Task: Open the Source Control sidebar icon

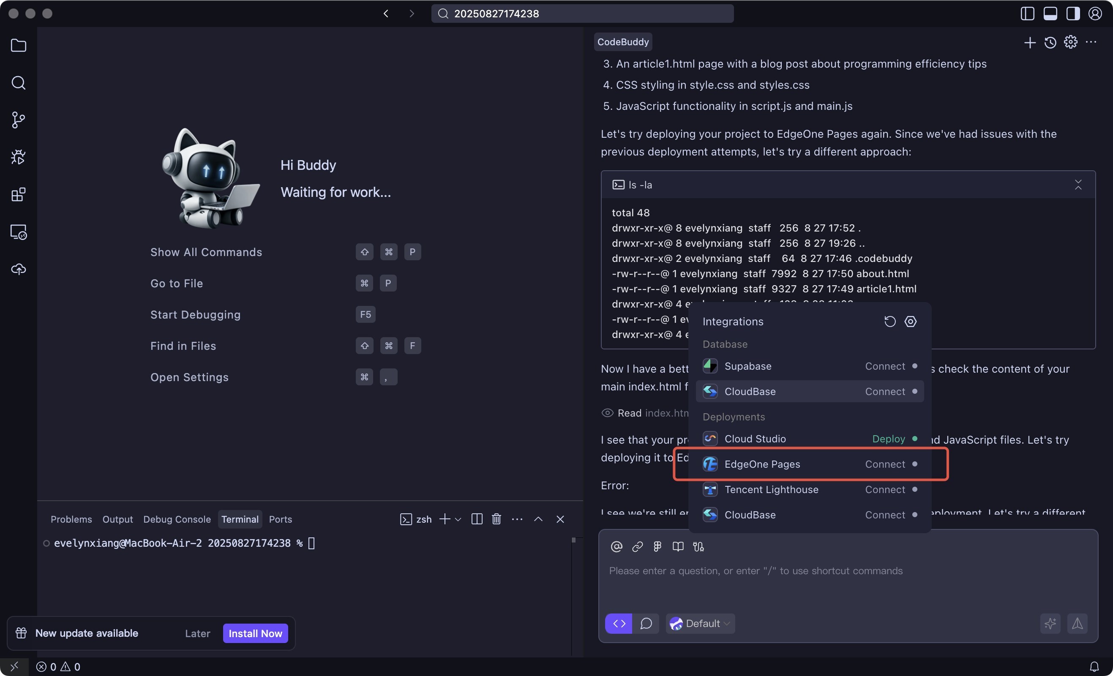Action: [18, 120]
